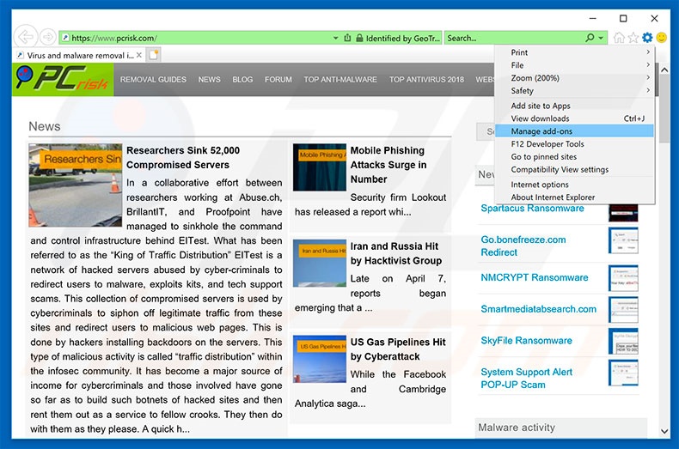Open Researchers Sink 52,000 Compromised Servers article
This screenshot has height=449, width=679.
tap(183, 157)
